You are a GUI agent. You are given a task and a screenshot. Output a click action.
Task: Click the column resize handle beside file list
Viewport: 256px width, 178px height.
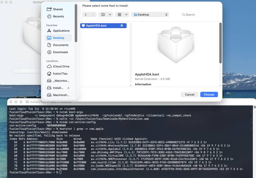pos(131,85)
